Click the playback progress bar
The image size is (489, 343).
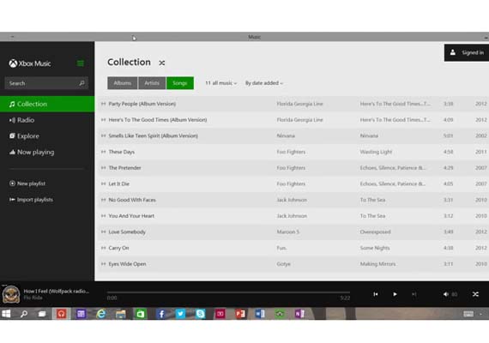pos(228,292)
